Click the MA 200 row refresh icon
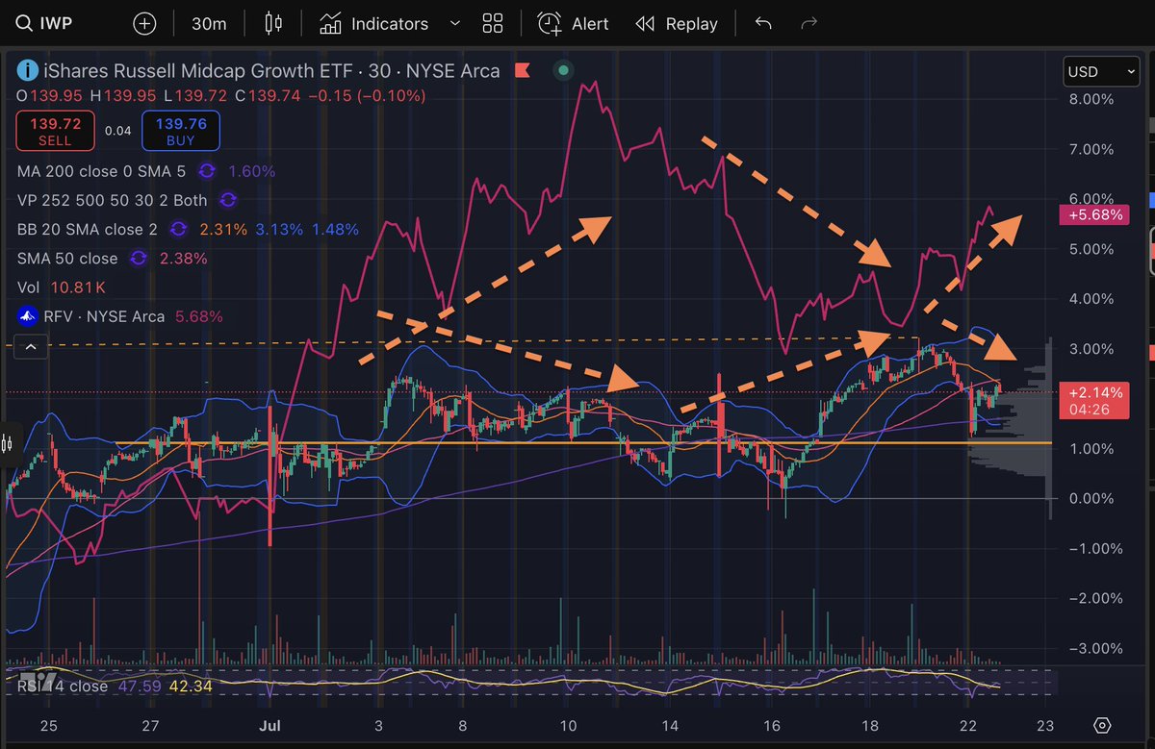The image size is (1155, 749). [x=207, y=171]
